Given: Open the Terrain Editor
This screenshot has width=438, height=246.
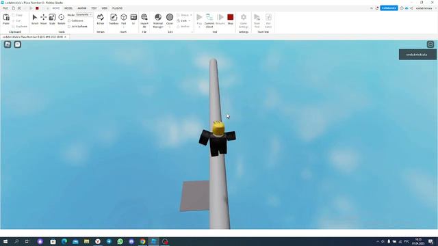Looking at the screenshot, I should click(101, 19).
